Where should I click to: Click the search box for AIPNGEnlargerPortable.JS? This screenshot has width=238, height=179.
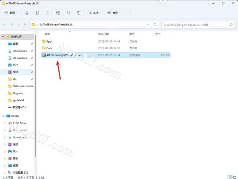tap(199, 25)
